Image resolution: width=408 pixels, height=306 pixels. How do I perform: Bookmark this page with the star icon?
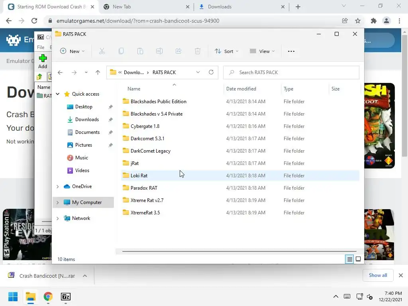point(358,21)
